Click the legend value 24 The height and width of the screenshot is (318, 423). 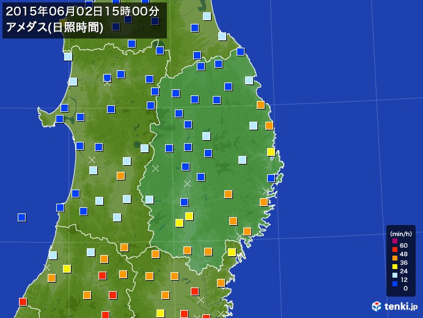pos(403,271)
